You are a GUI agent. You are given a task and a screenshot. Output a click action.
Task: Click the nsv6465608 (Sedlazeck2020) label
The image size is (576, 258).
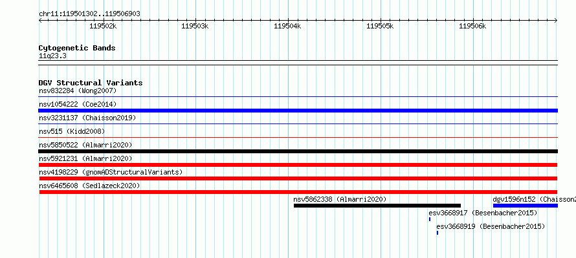tap(89, 186)
